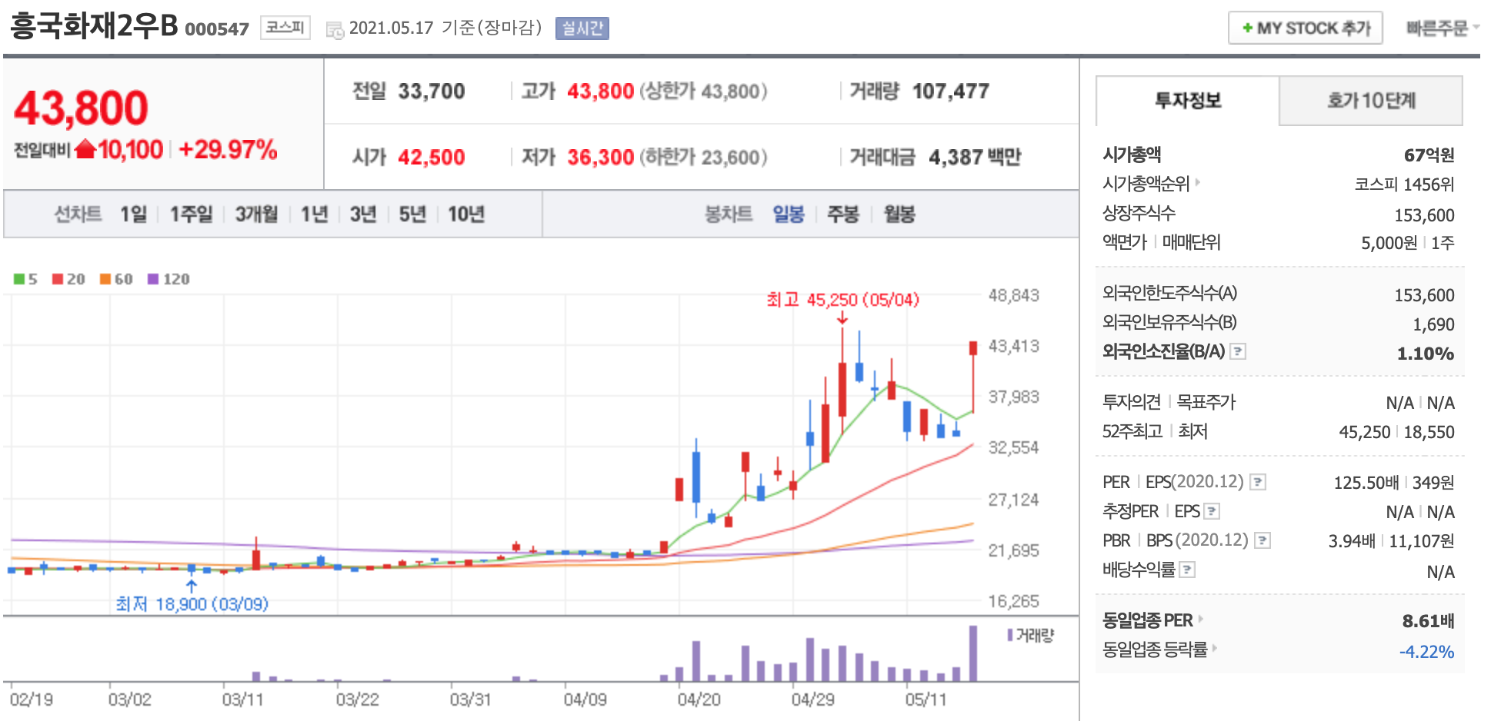The width and height of the screenshot is (1491, 721).
Task: Switch to the 호가10단계 tab
Action: tap(1371, 101)
